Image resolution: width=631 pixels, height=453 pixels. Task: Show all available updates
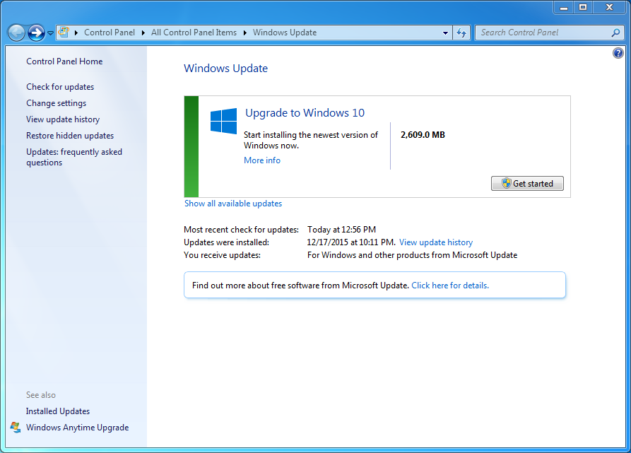click(x=232, y=203)
